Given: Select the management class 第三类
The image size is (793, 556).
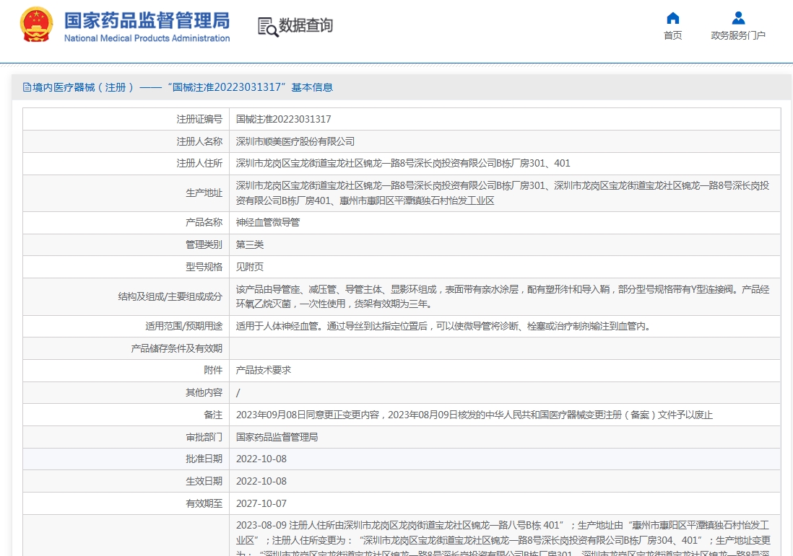Looking at the screenshot, I should (250, 244).
